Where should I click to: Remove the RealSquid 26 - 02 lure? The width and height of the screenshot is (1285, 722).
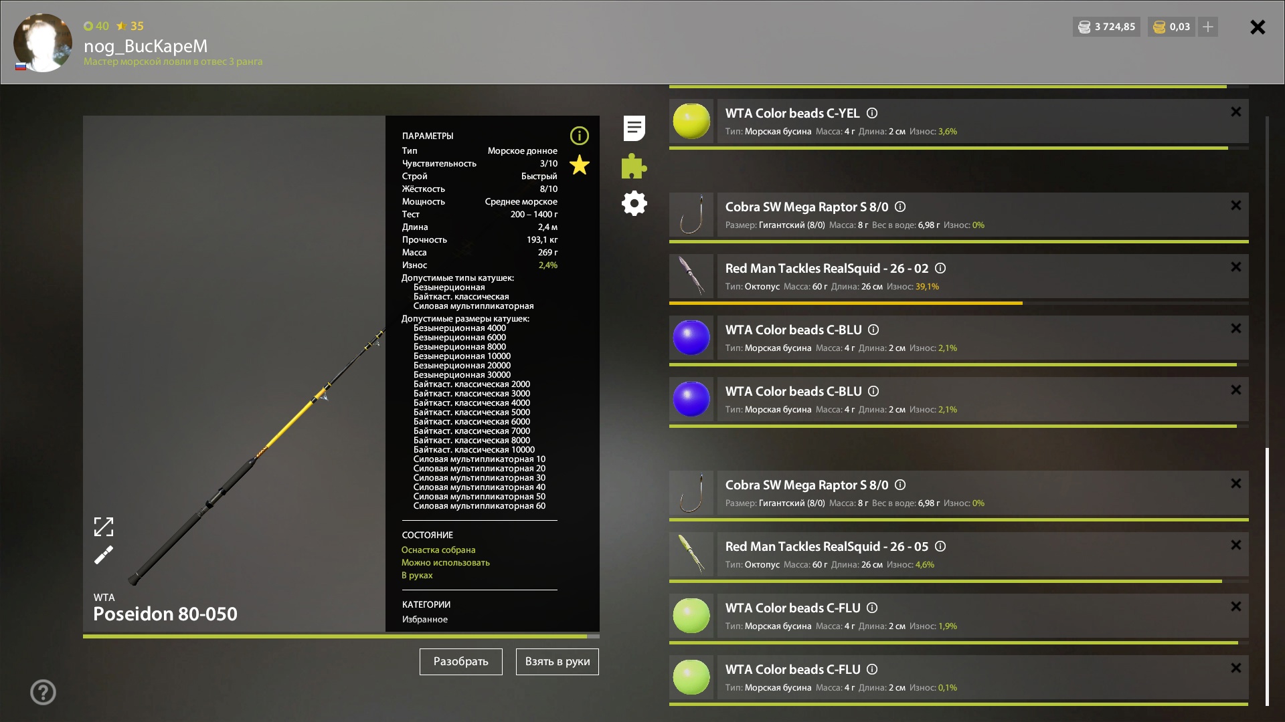[1236, 267]
